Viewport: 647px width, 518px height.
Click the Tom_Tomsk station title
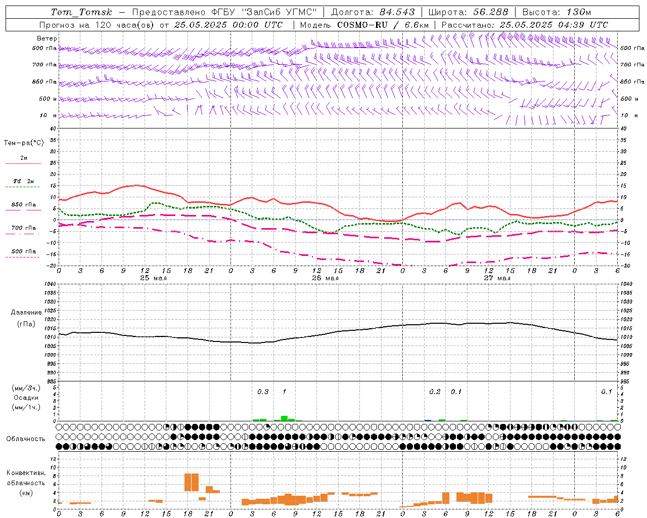click(x=81, y=12)
